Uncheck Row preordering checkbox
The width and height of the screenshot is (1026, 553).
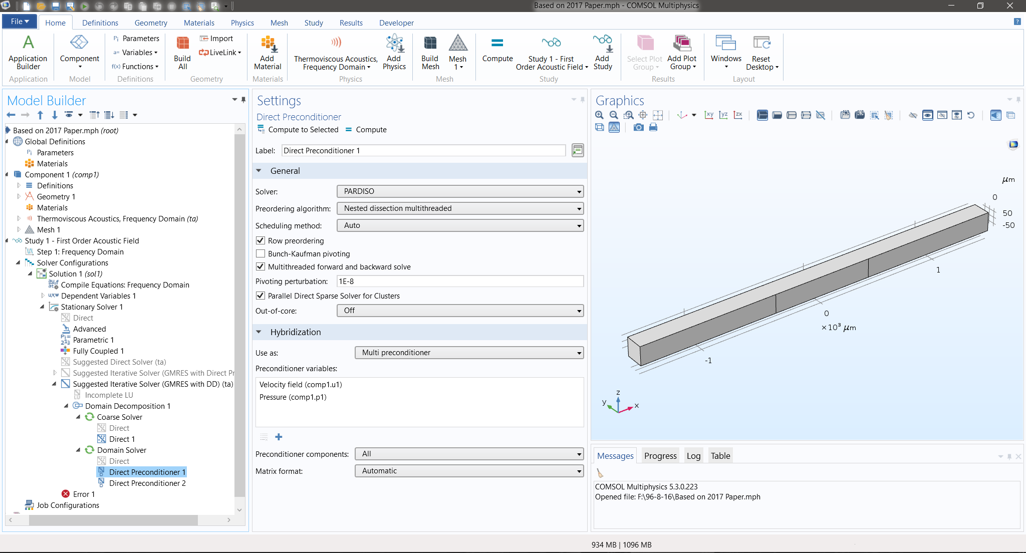coord(261,241)
